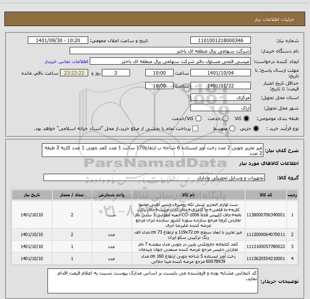This screenshot has width=310, height=299.
Task: Click the general need description text box
Action: coord(153,150)
